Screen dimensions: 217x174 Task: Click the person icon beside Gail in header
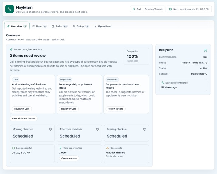(134, 9)
